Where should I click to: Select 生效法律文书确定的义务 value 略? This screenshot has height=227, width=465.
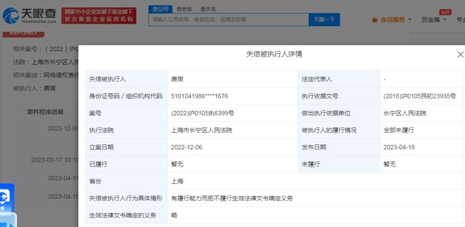pyautogui.click(x=174, y=215)
